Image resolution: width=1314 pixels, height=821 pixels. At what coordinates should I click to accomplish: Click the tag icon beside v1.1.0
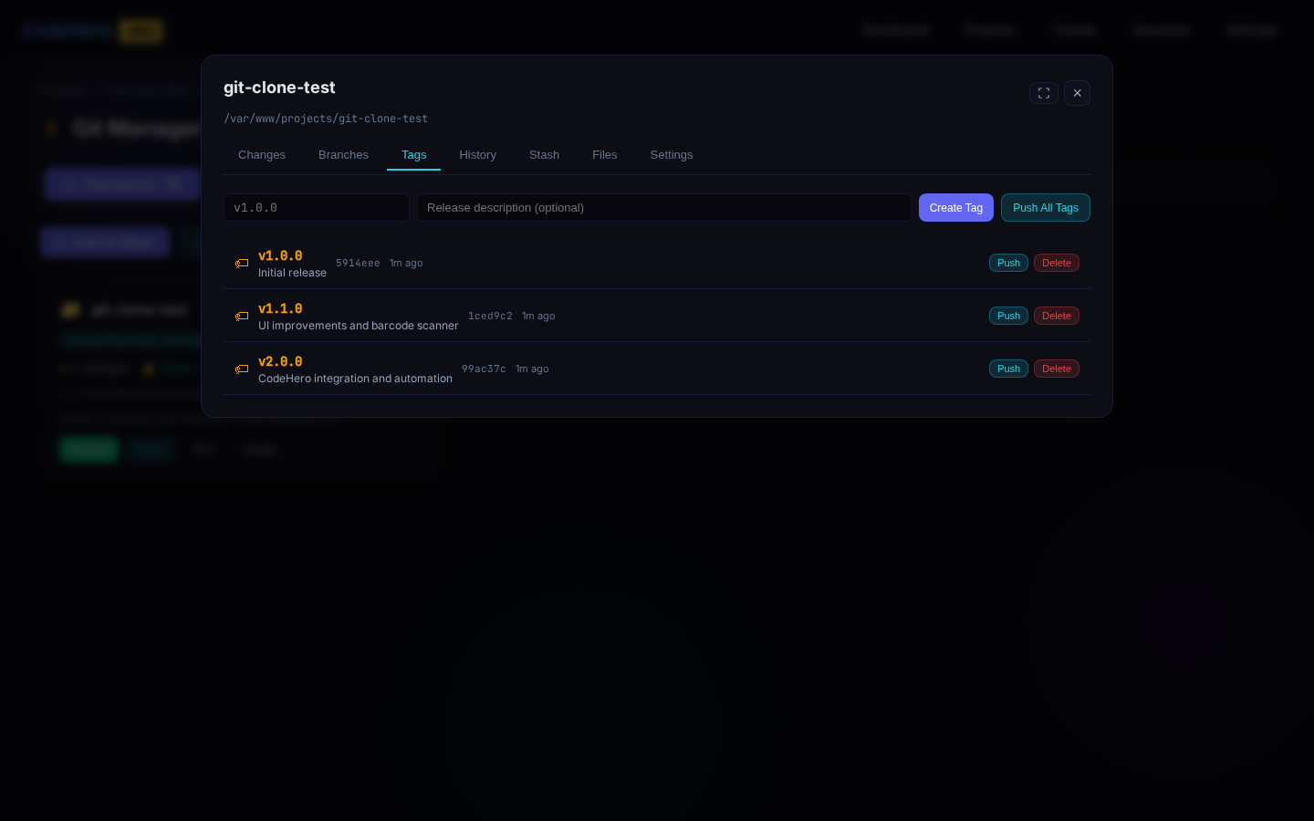pyautogui.click(x=242, y=317)
